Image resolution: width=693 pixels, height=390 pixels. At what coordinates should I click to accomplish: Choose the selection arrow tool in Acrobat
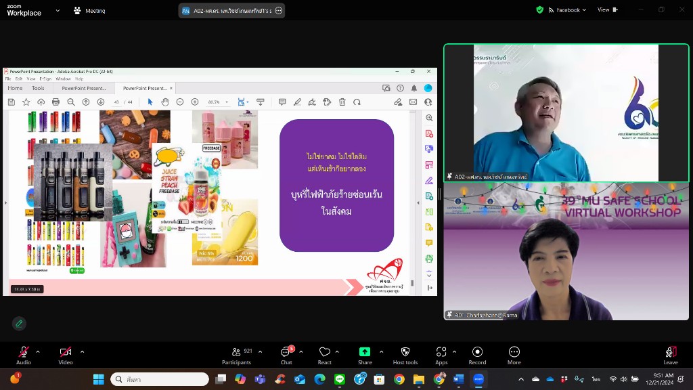click(x=150, y=102)
